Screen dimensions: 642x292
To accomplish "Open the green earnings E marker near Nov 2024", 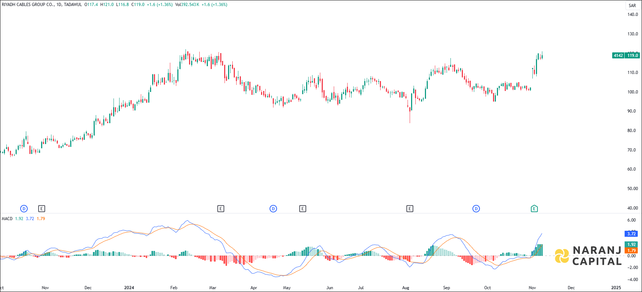I will [534, 209].
